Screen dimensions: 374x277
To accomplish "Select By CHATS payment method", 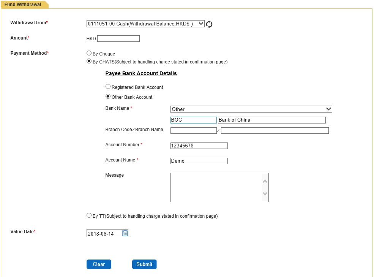I will coord(89,61).
